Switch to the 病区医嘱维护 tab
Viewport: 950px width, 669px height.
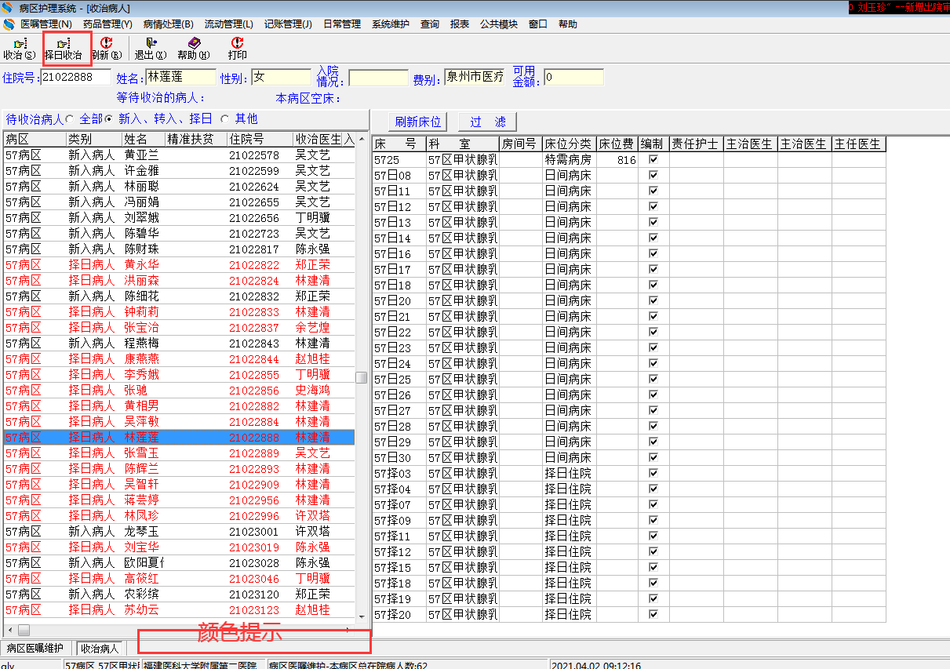[x=35, y=649]
